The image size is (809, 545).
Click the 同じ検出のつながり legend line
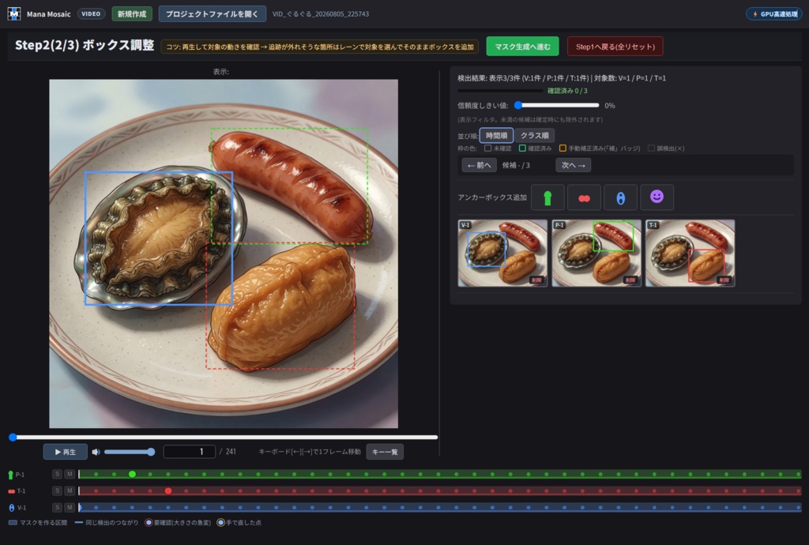(79, 522)
